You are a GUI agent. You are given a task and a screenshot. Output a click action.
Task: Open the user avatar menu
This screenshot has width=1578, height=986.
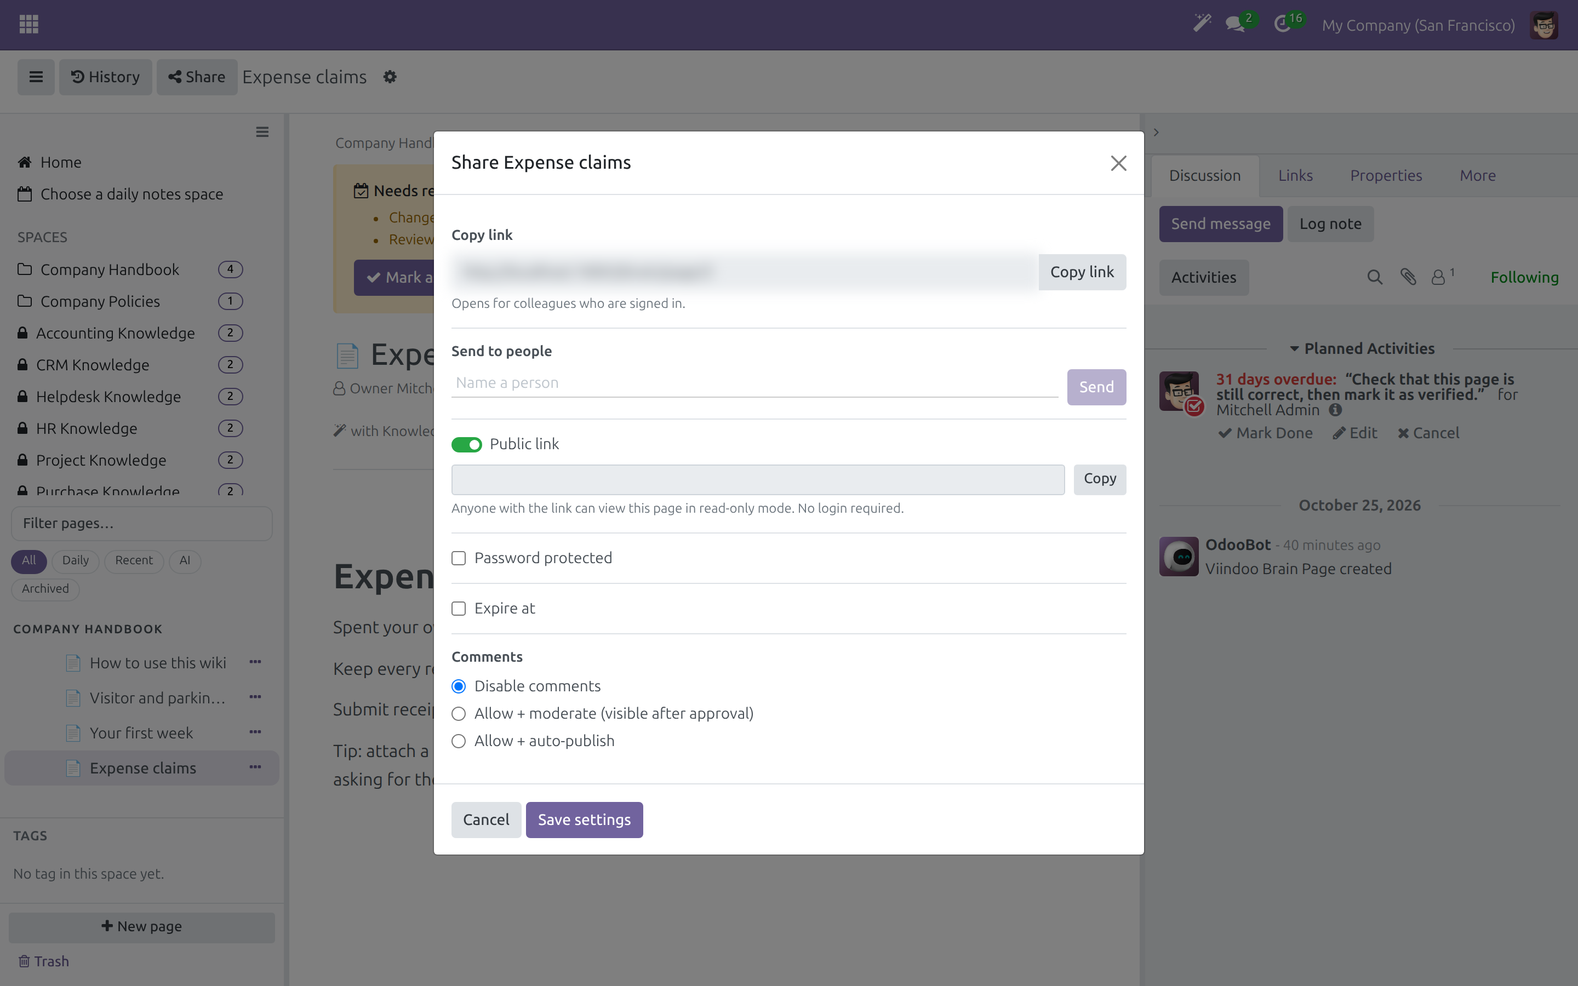click(x=1543, y=25)
